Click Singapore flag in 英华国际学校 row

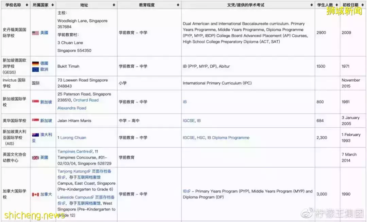click(x=35, y=120)
